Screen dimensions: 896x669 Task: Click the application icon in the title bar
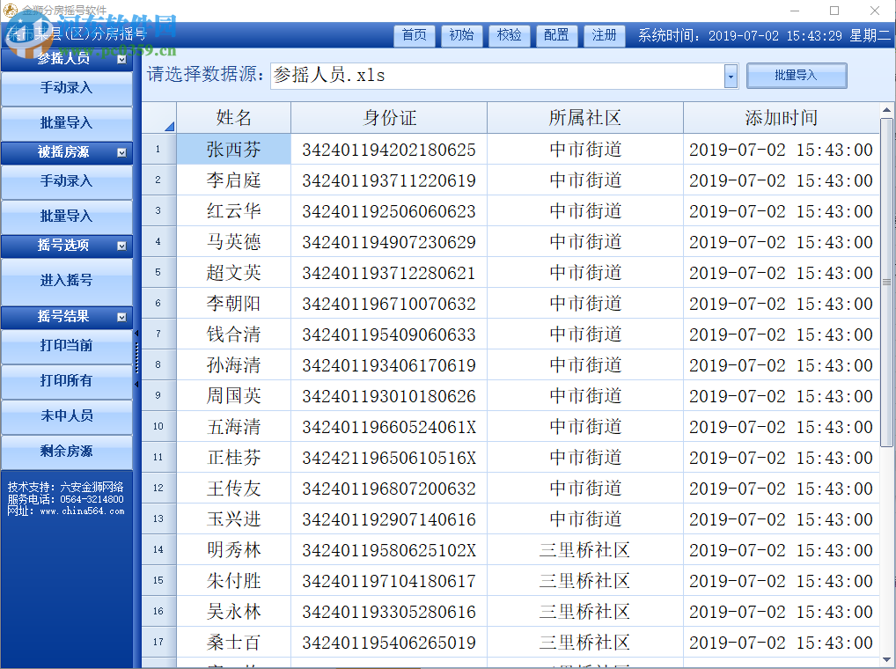[x=11, y=10]
